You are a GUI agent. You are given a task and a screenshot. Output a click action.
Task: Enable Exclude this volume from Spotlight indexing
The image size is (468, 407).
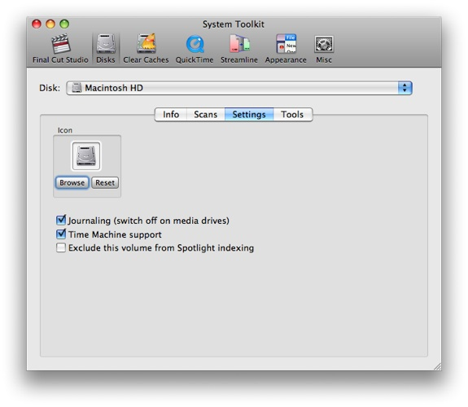61,247
